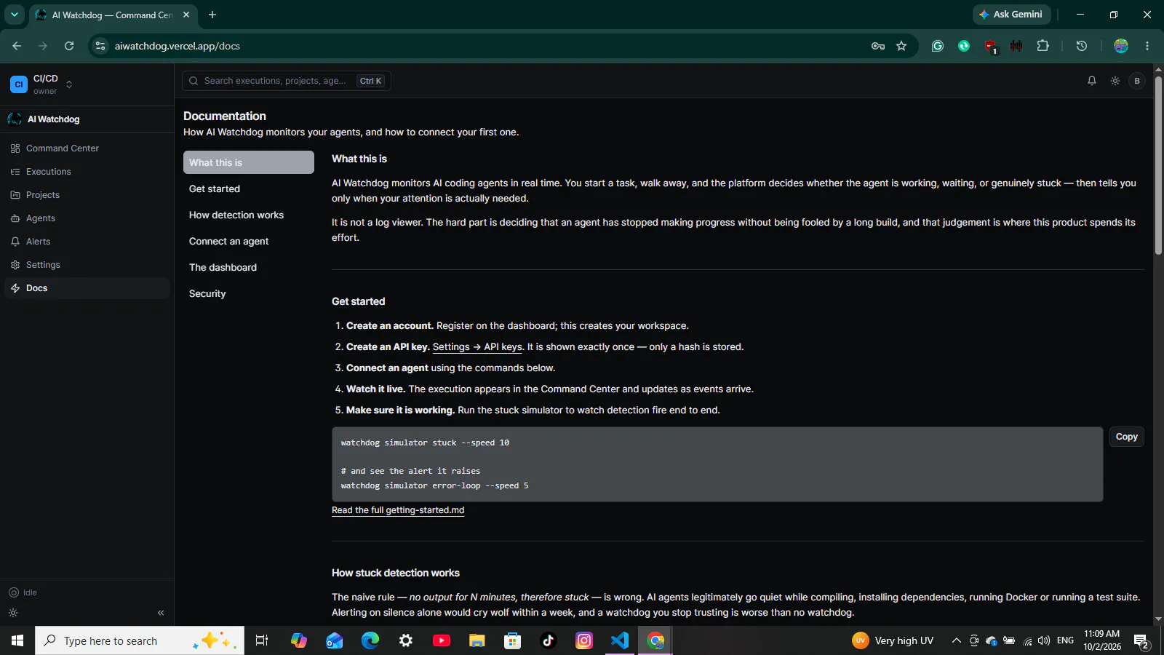
Task: Click the AI Watchdog logo icon
Action: pyautogui.click(x=15, y=119)
